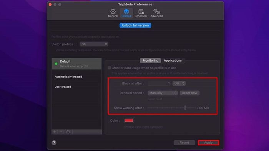The image size is (269, 151).
Task: Click the User created section label
Action: pos(63,87)
